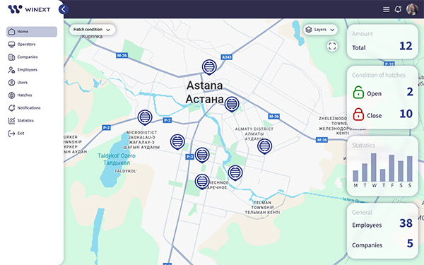Click the Wednesday bar in Statistics chart
424x265 pixels.
pos(373,167)
